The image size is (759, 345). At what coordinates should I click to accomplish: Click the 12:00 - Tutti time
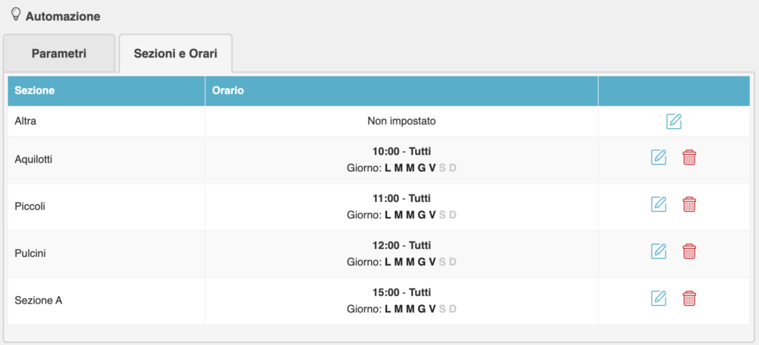pyautogui.click(x=402, y=246)
